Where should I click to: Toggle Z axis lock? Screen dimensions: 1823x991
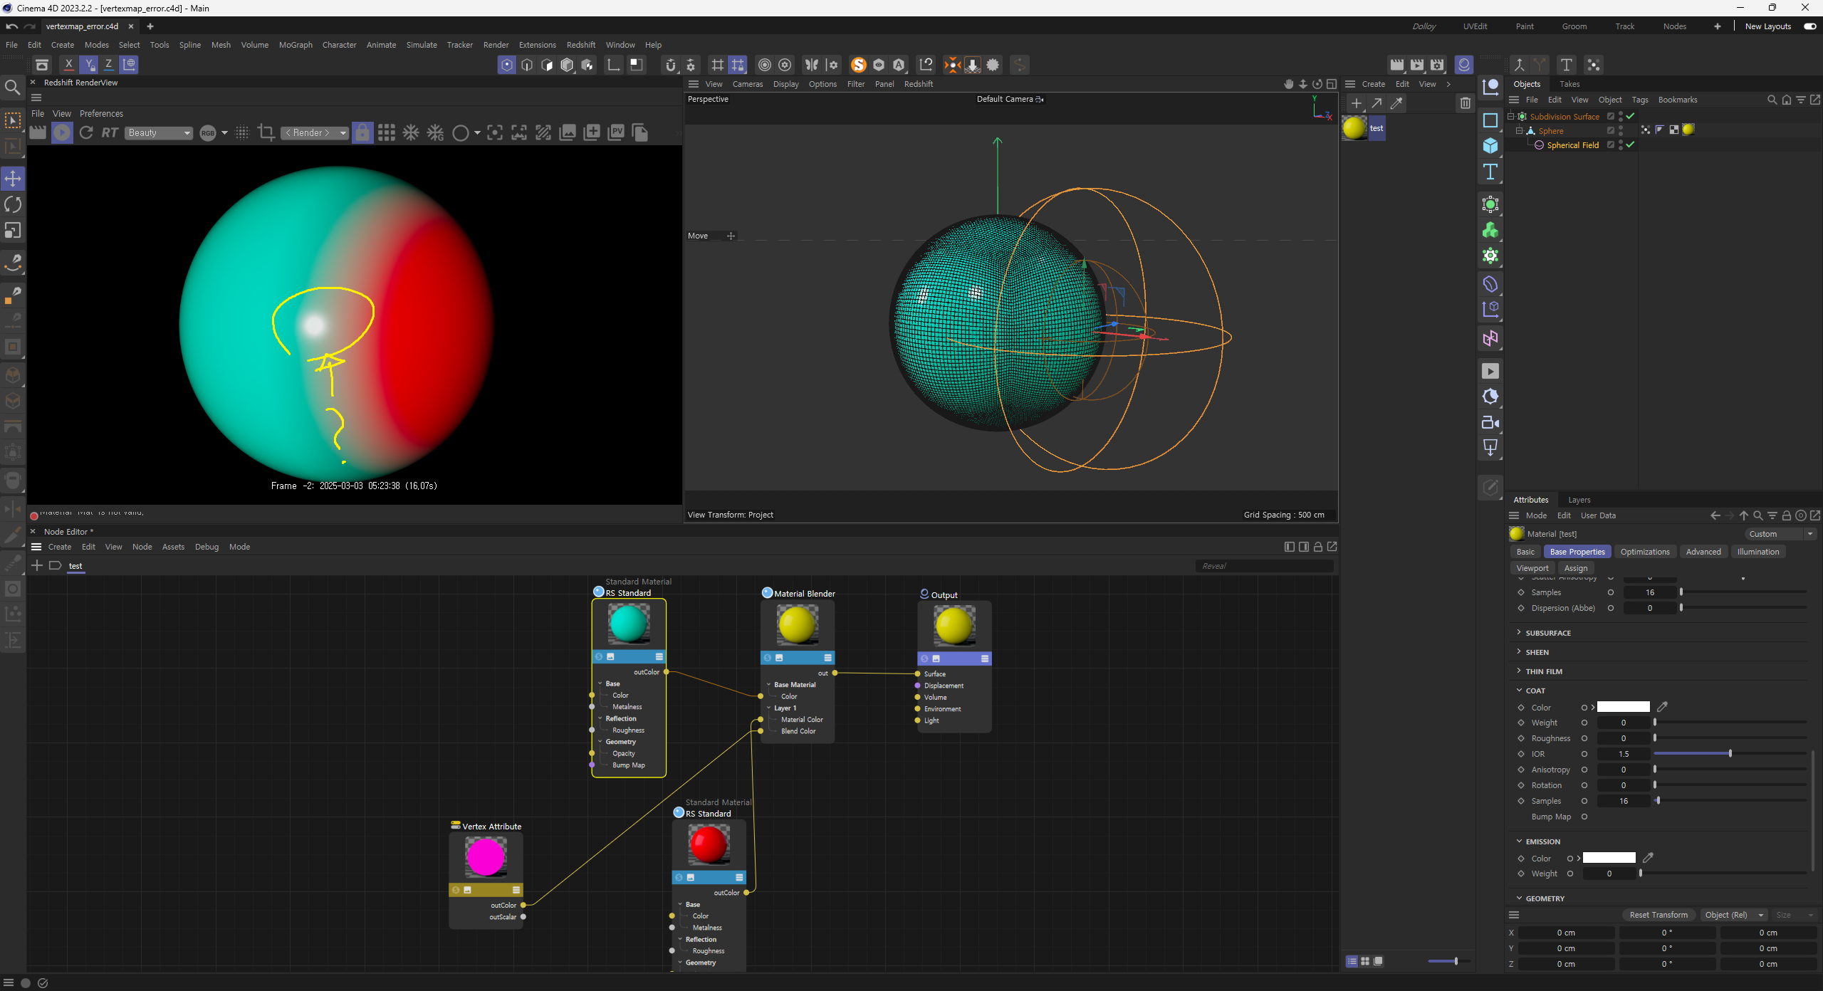108,65
